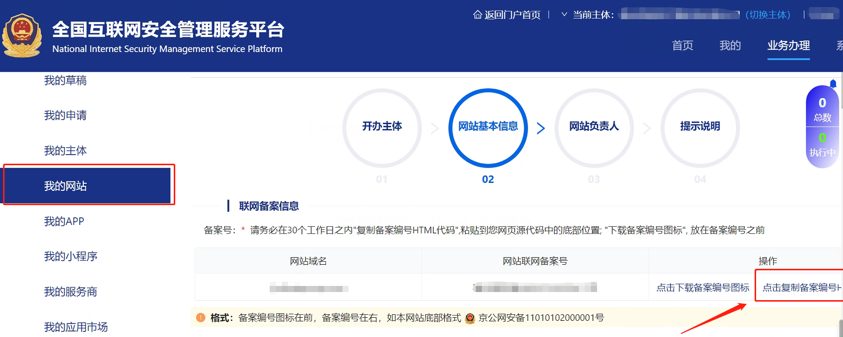Switch to the 首页 tab
Viewport: 843px width, 337px height.
pyautogui.click(x=682, y=45)
